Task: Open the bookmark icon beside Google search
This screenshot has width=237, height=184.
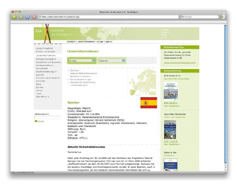Action: (x=223, y=17)
